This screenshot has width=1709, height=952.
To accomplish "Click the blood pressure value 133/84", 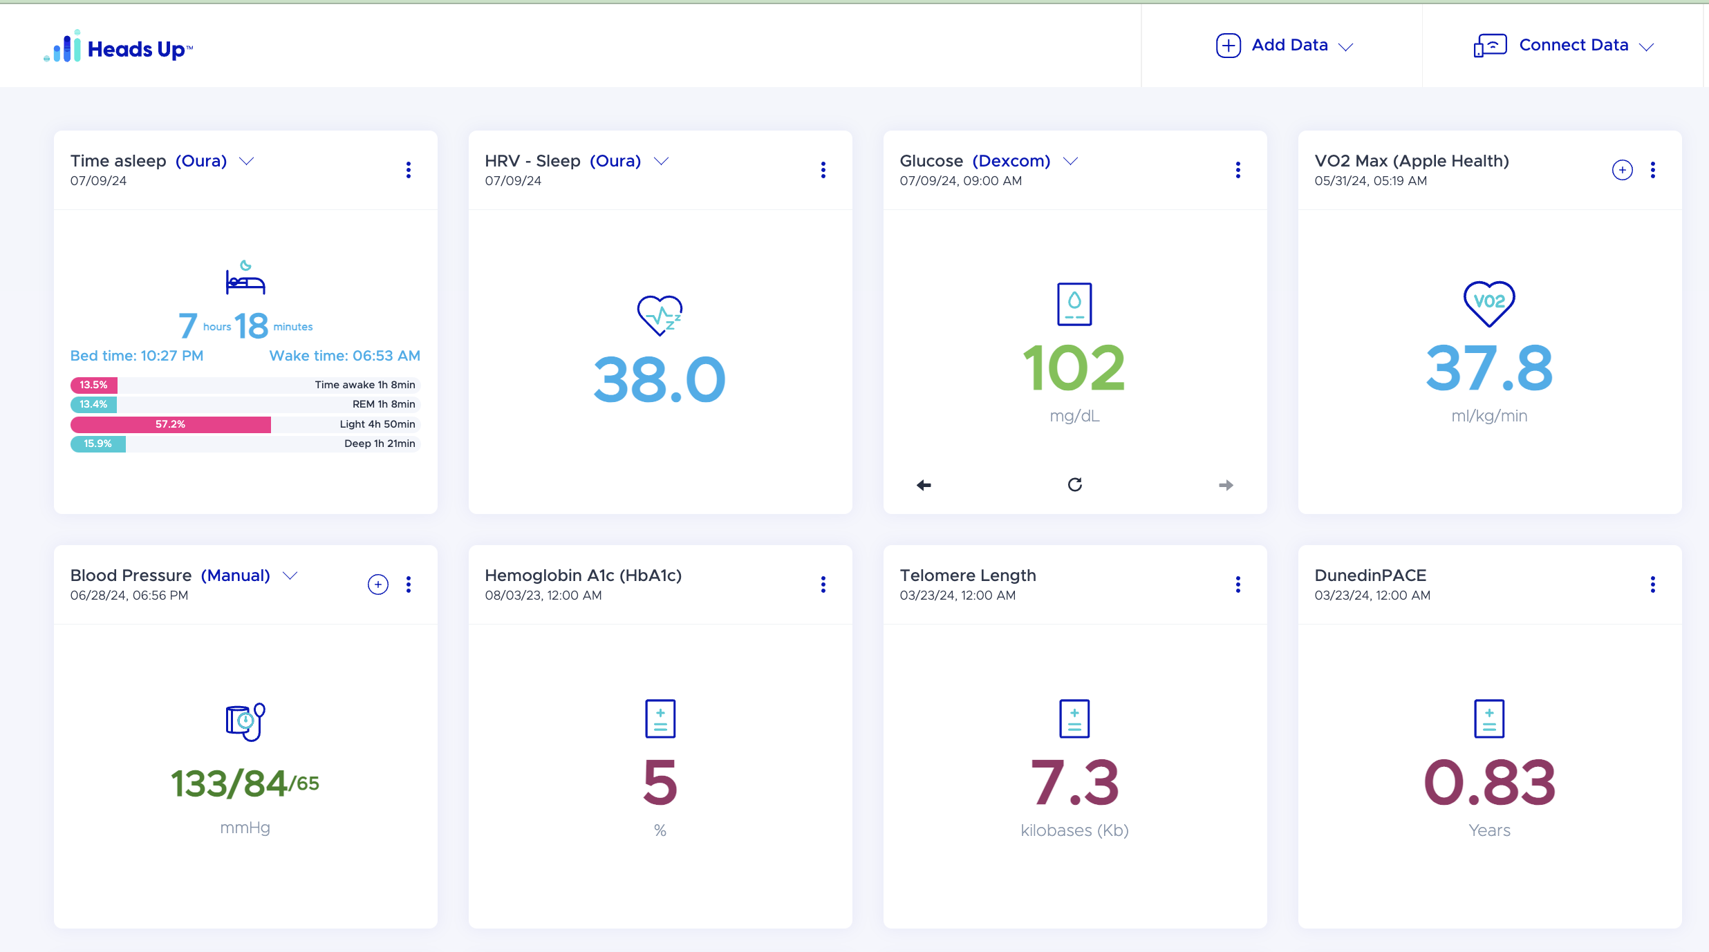I will 229,783.
